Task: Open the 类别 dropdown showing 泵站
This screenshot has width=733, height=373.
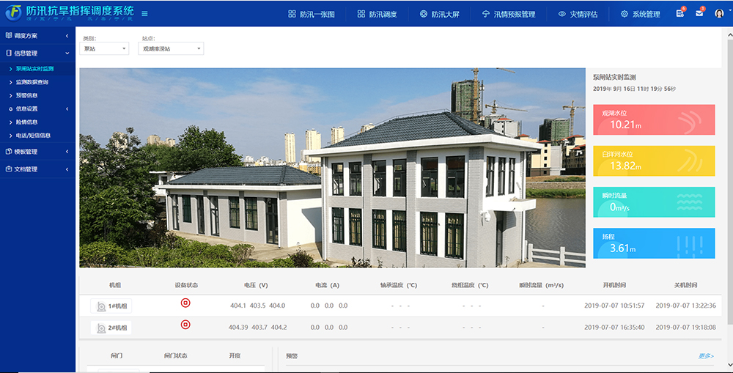Action: tap(104, 49)
